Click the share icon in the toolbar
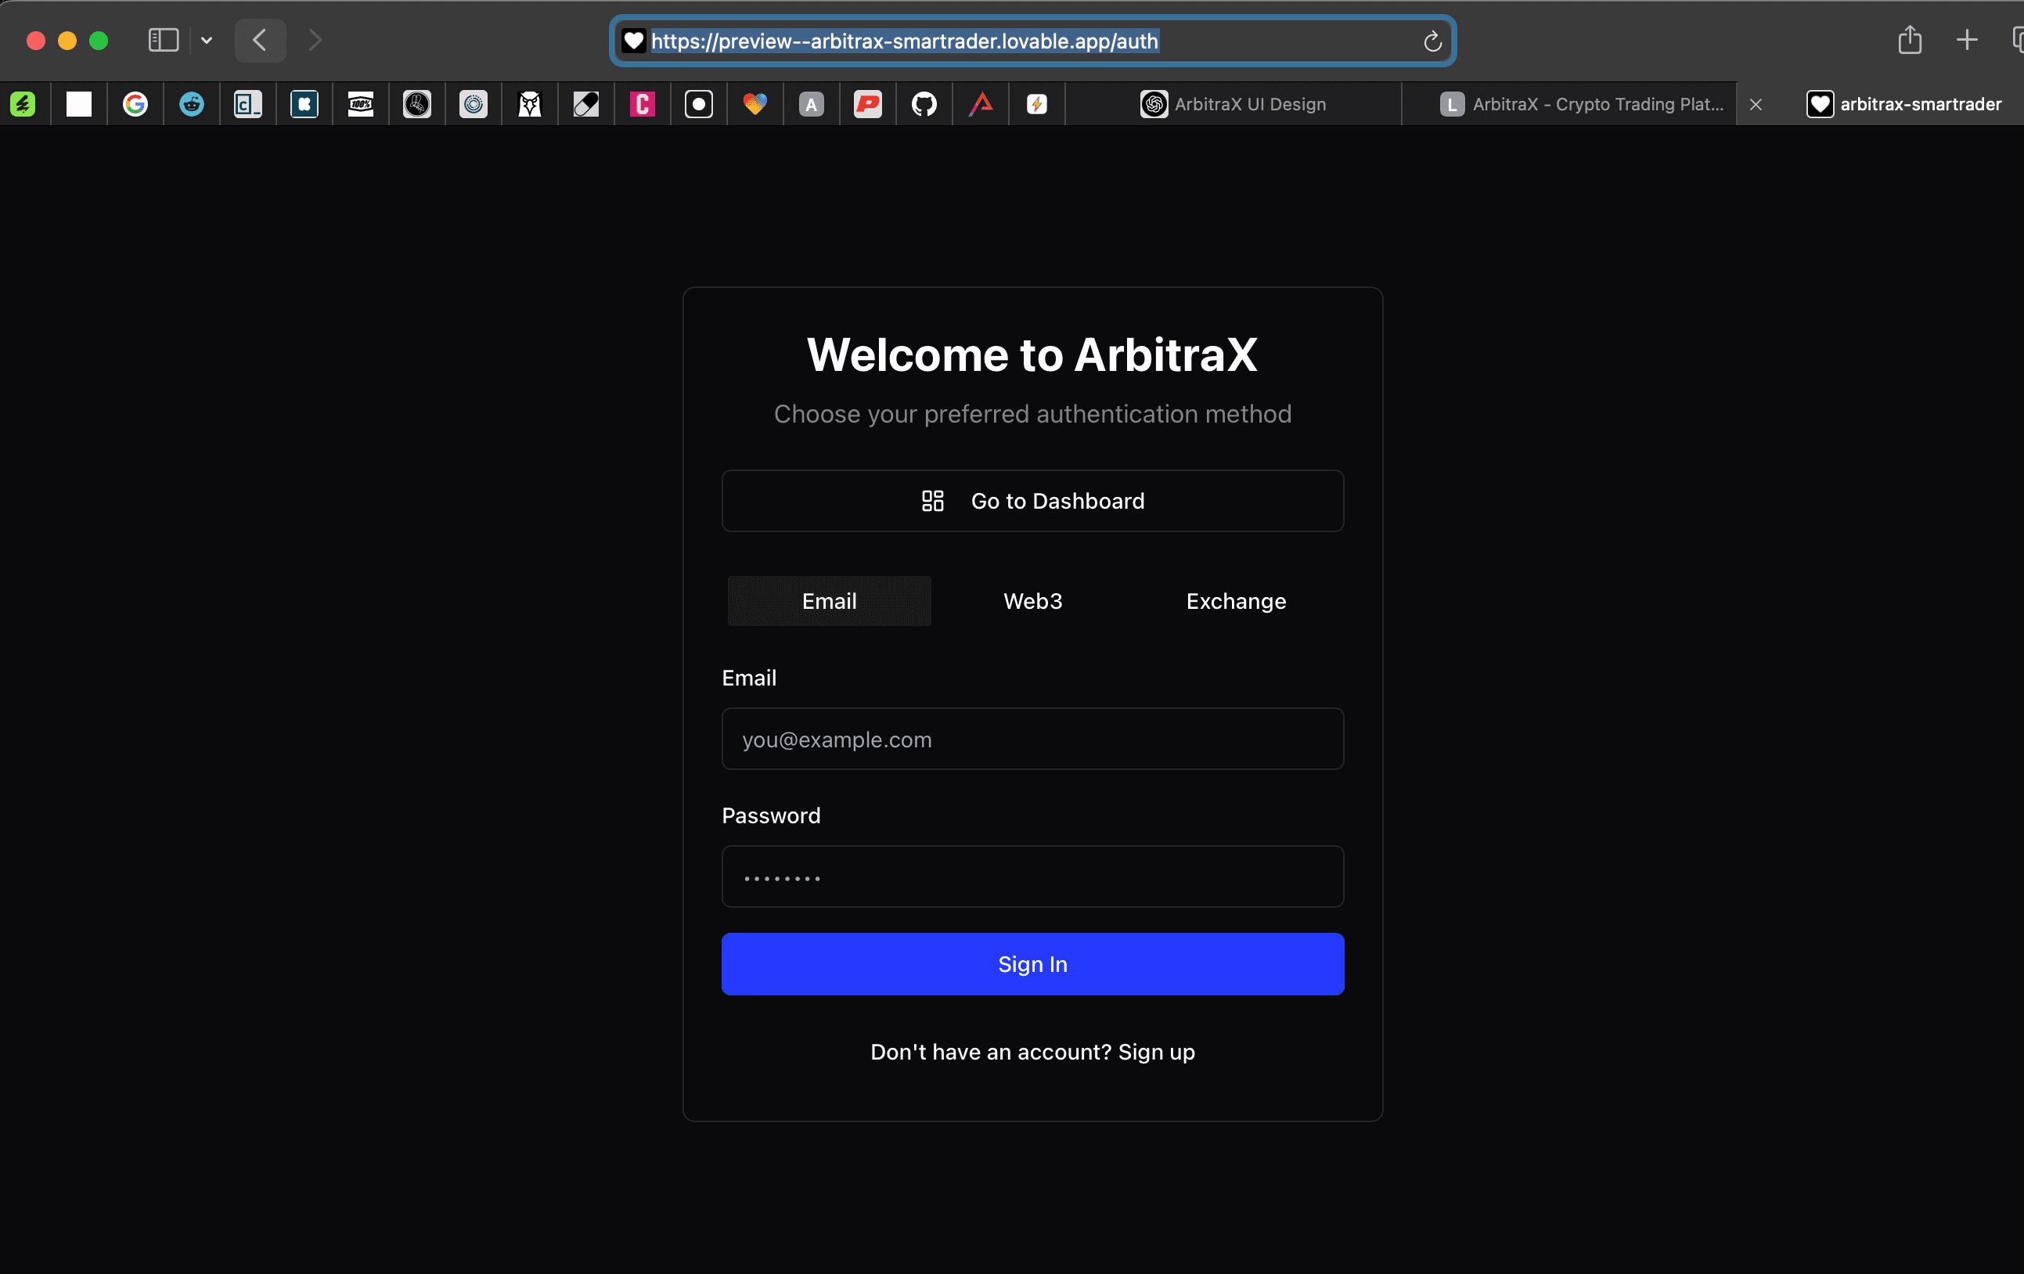The image size is (2024, 1274). click(x=1910, y=39)
